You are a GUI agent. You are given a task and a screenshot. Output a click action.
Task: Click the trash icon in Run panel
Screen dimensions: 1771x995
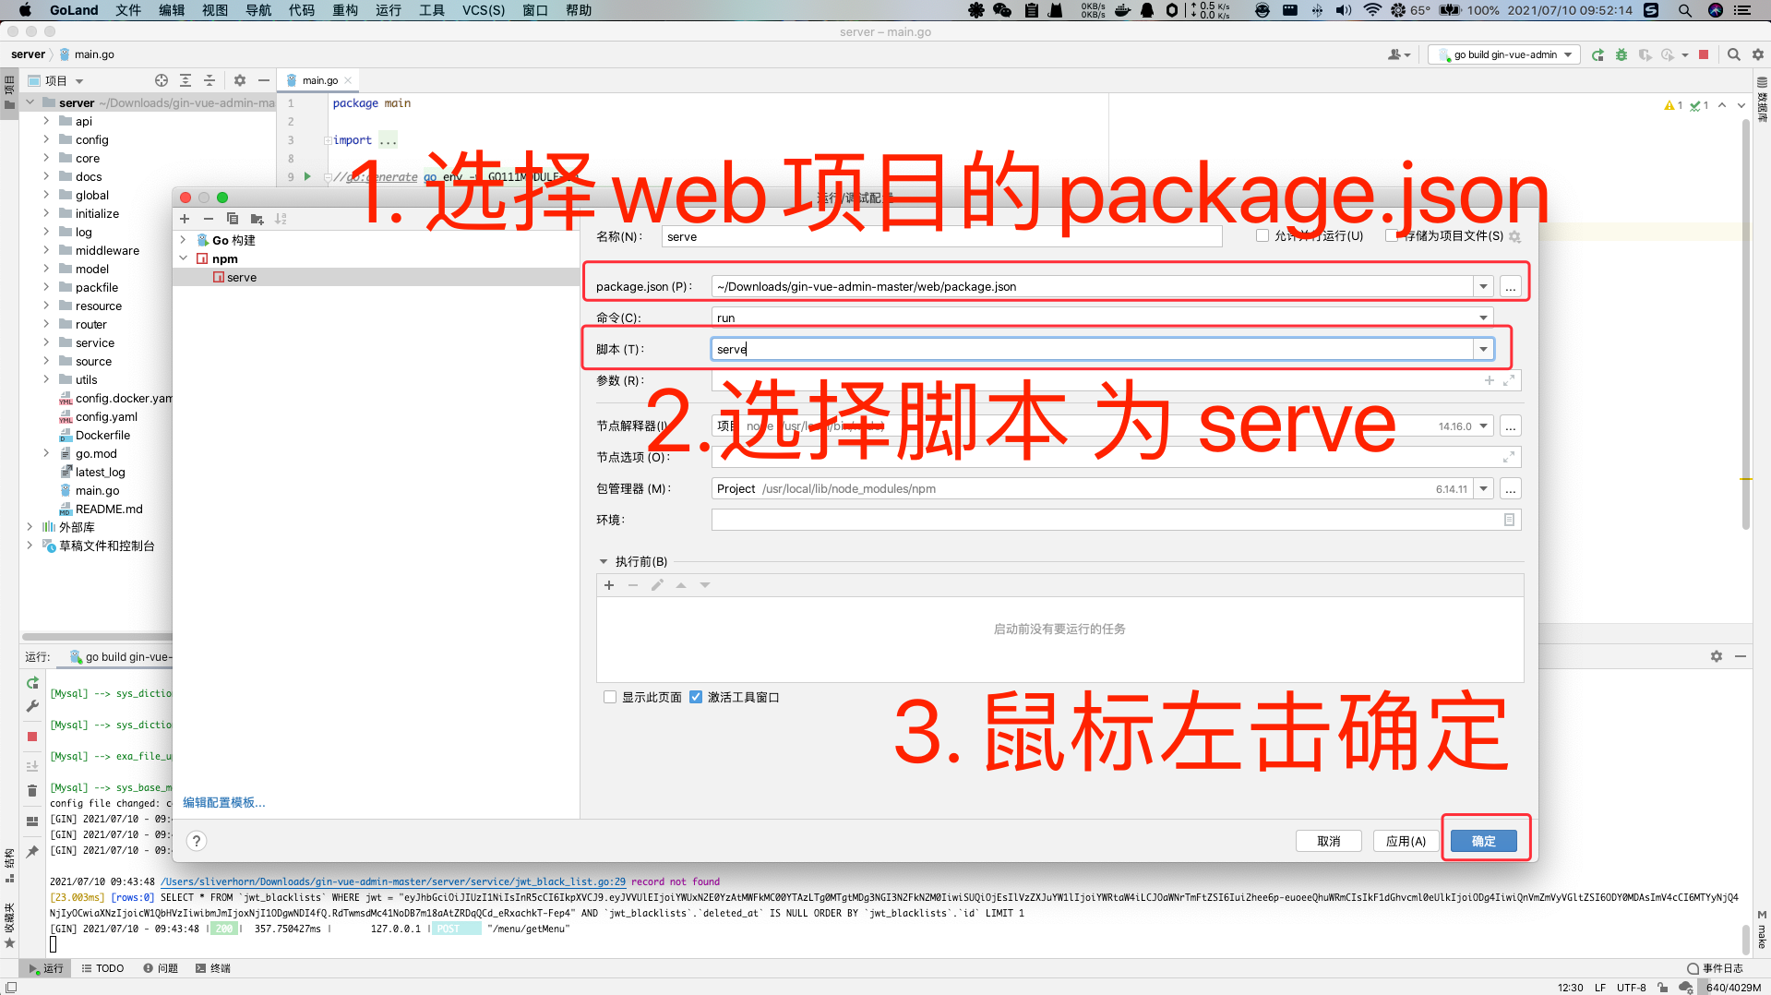[32, 790]
